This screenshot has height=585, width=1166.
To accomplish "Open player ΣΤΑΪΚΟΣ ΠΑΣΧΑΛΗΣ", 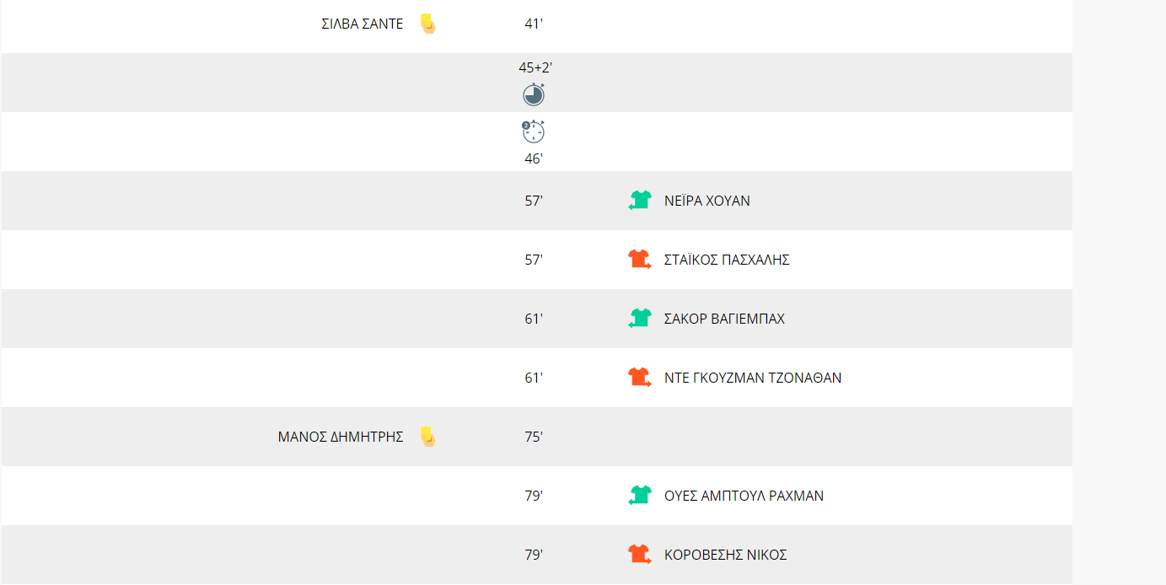I will click(x=727, y=260).
